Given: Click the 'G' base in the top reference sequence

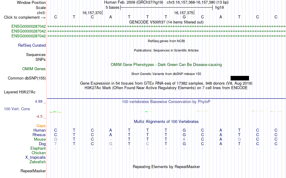Looking at the screenshot, I should click(184, 17).
